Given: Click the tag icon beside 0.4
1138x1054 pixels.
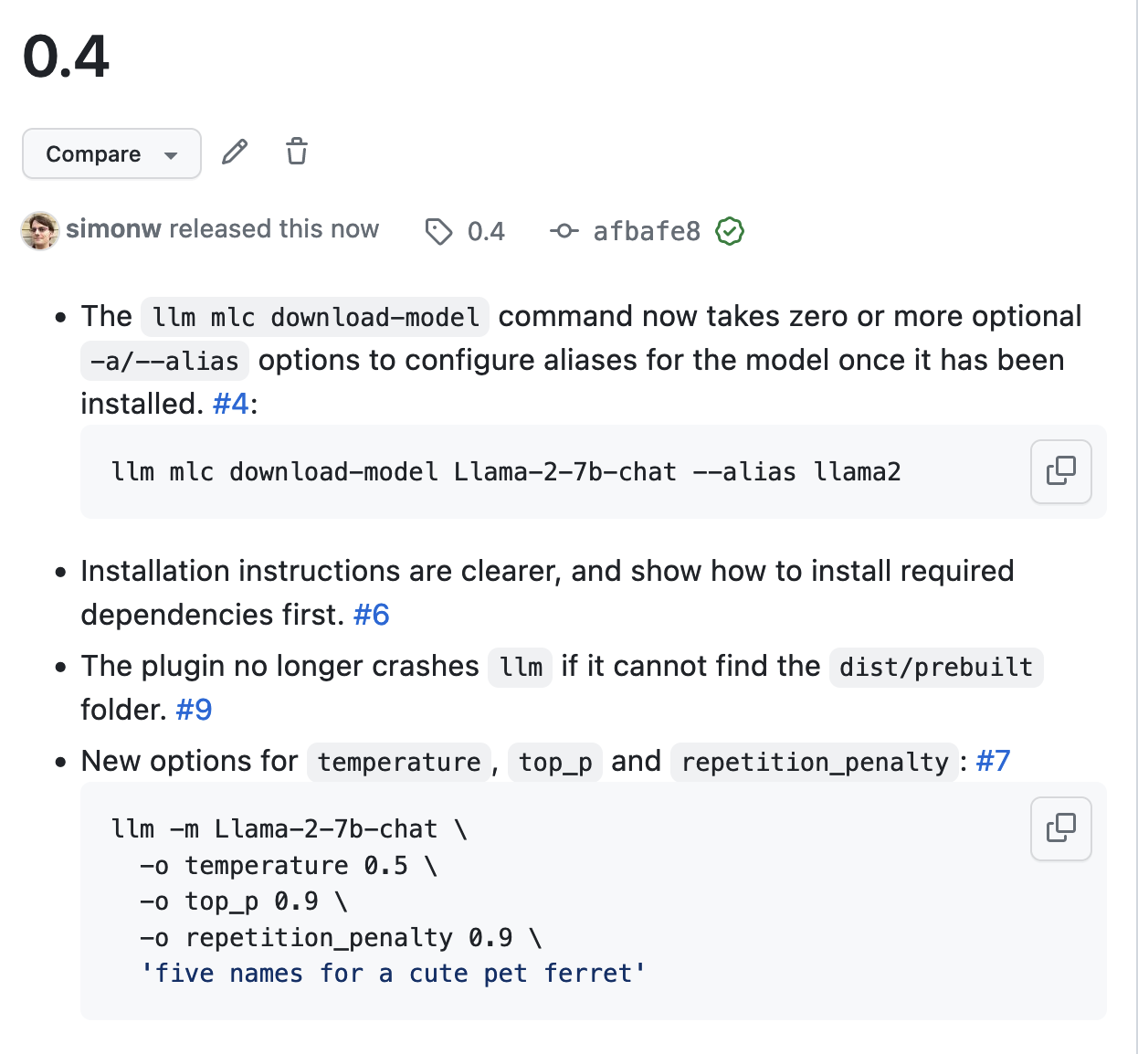Looking at the screenshot, I should tap(438, 232).
